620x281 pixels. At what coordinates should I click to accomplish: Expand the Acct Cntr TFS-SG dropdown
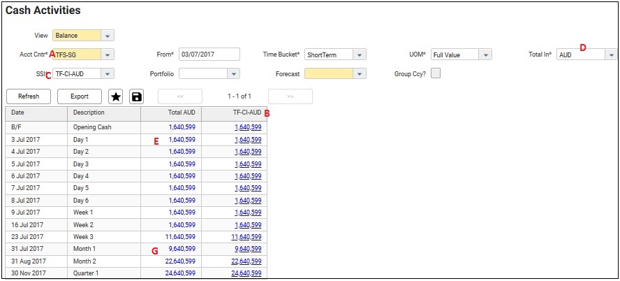pos(107,55)
